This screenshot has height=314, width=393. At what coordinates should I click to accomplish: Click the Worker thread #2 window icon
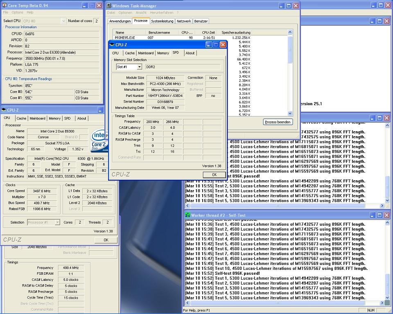click(187, 215)
